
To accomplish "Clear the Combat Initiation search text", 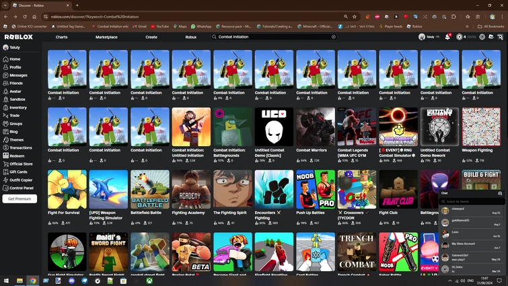I will [x=333, y=37].
